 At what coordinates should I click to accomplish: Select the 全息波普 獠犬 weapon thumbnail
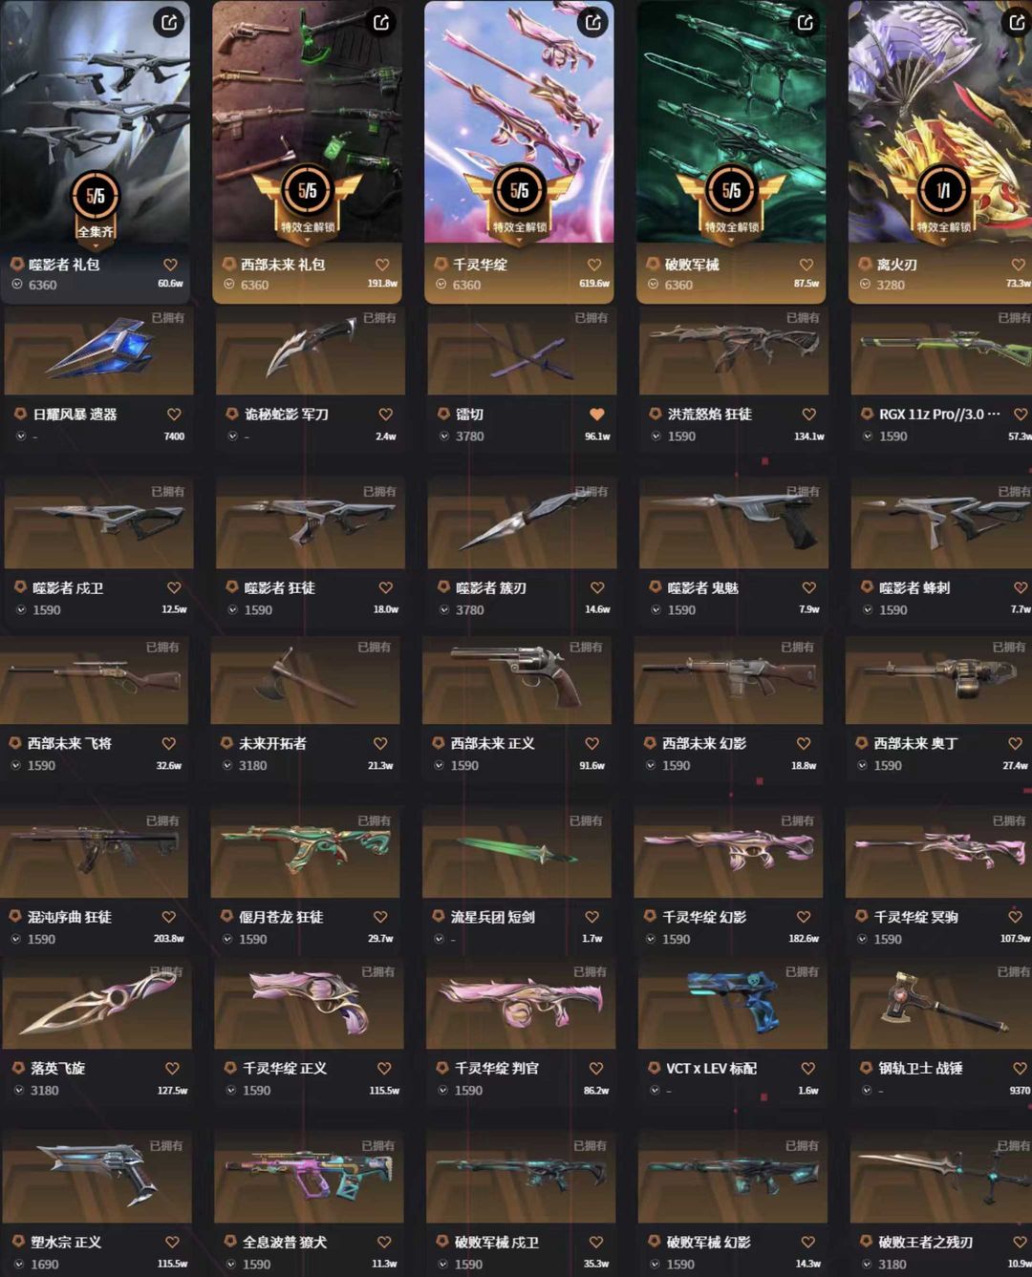click(310, 1177)
